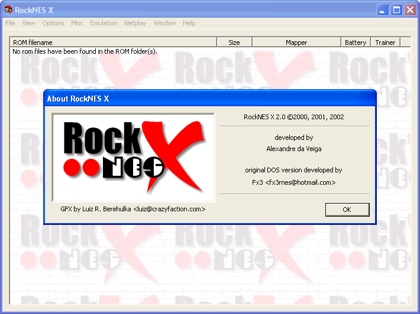Viewport: 420px width, 314px height.
Task: Click the RockNES X title bar icon
Action: coord(8,9)
